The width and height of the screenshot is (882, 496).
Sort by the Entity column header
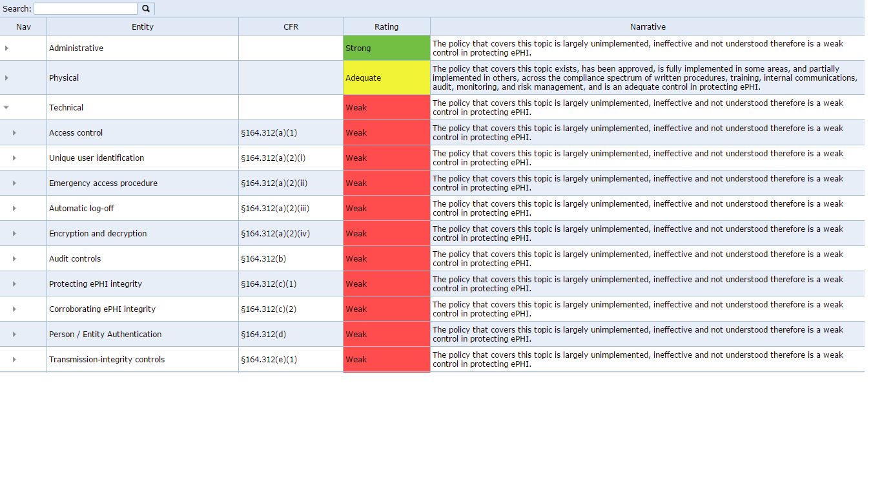pos(143,26)
